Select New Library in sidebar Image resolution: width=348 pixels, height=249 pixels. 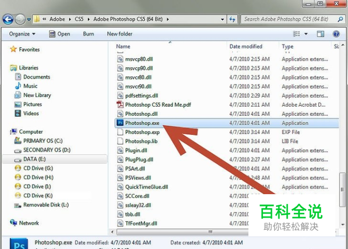coord(33,95)
